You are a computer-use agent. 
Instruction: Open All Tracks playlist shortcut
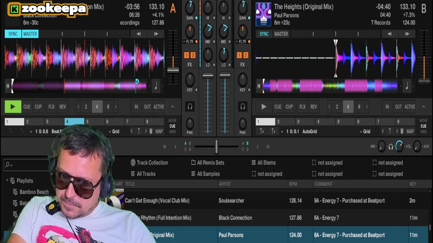[x=143, y=174]
